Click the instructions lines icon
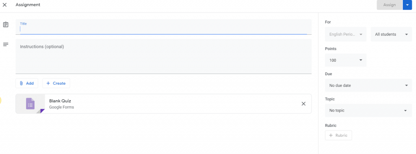Viewport: 416px width, 154px height. pyautogui.click(x=6, y=44)
